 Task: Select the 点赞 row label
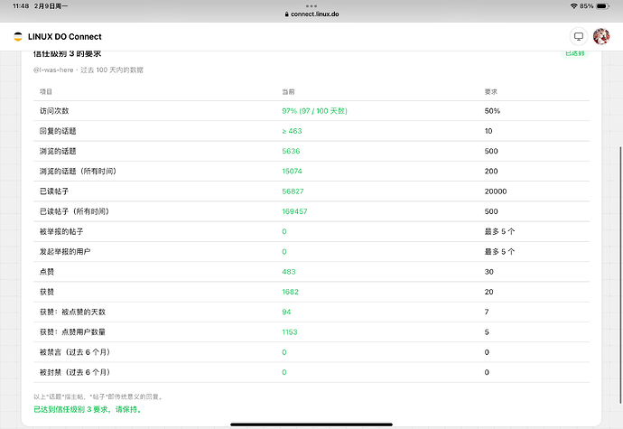tap(46, 272)
